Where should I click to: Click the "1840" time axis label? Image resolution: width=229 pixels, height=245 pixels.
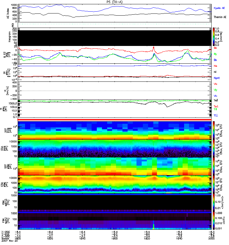coord(82,239)
